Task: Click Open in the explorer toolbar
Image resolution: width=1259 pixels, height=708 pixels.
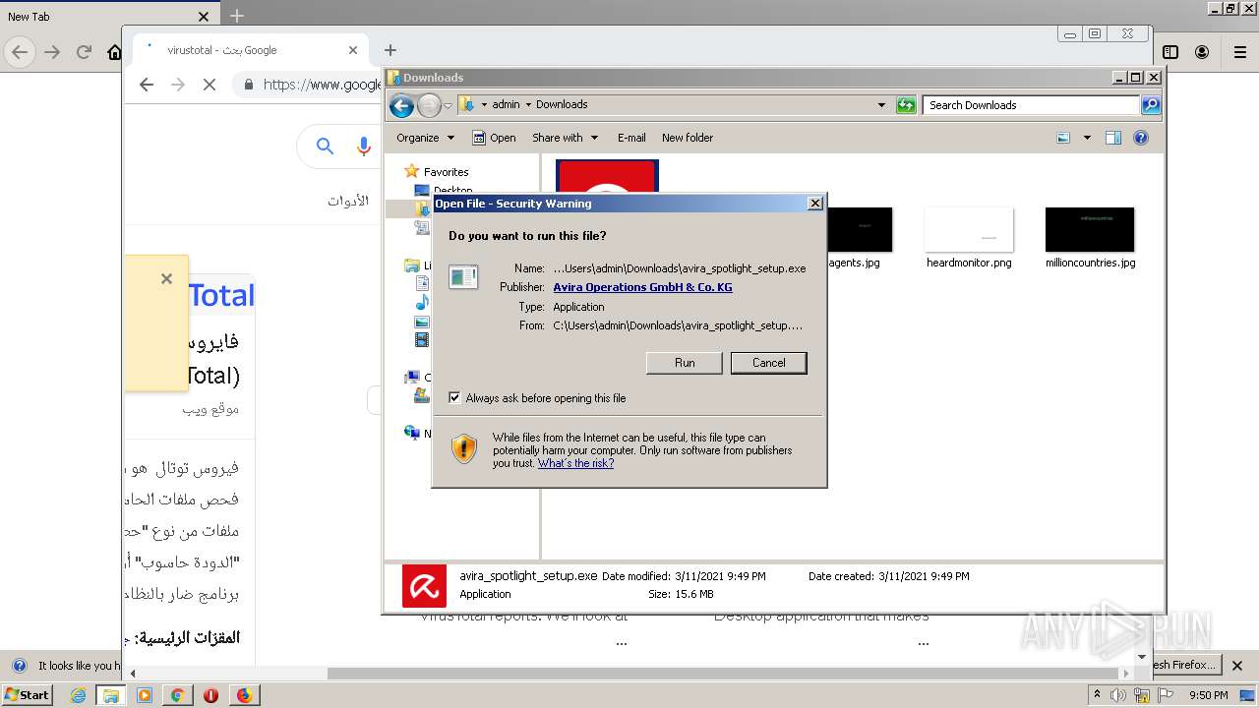Action: click(494, 138)
